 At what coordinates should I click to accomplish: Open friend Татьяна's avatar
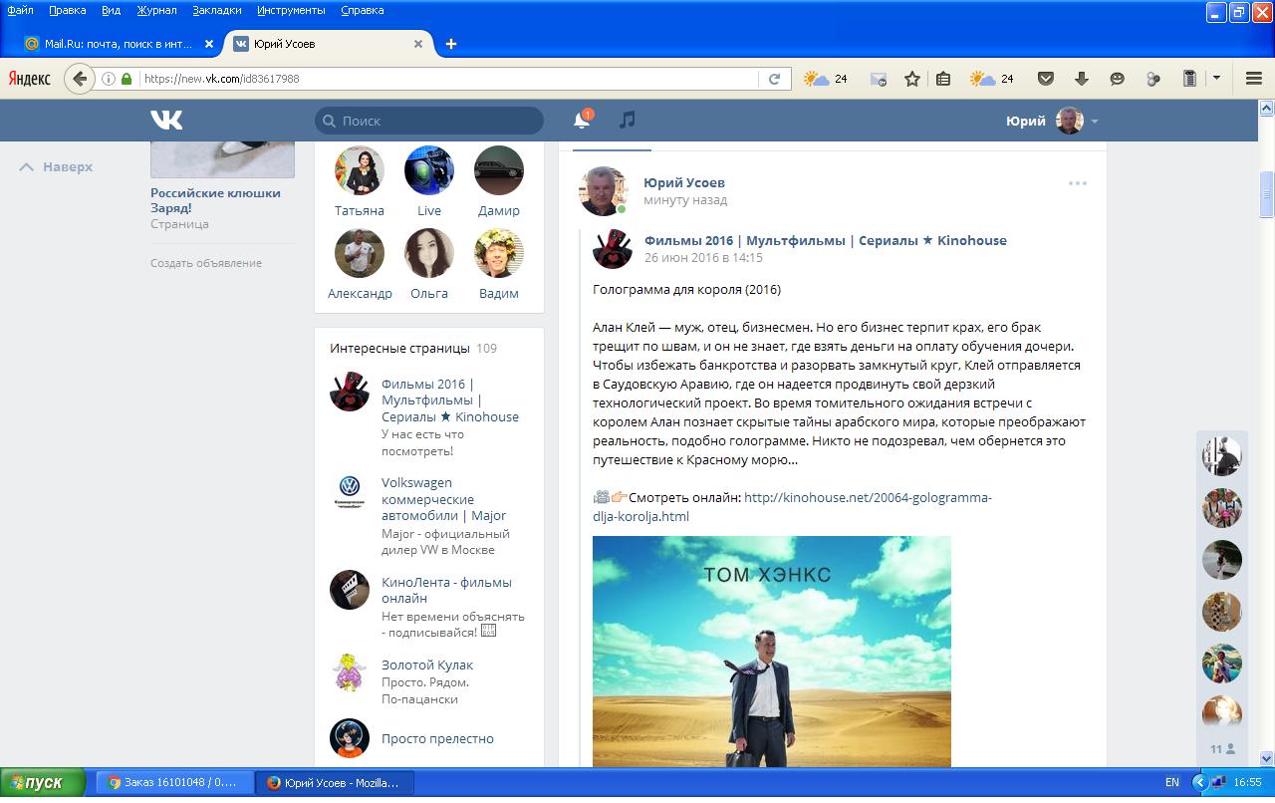coord(360,170)
